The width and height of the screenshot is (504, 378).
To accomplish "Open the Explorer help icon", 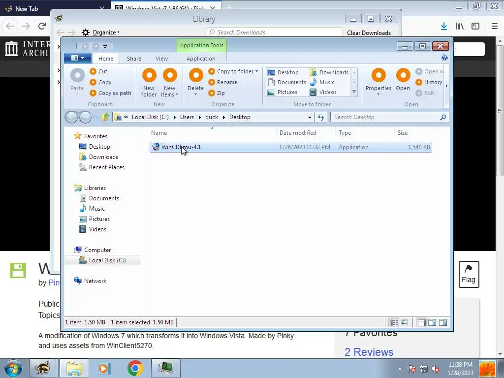I will [444, 58].
